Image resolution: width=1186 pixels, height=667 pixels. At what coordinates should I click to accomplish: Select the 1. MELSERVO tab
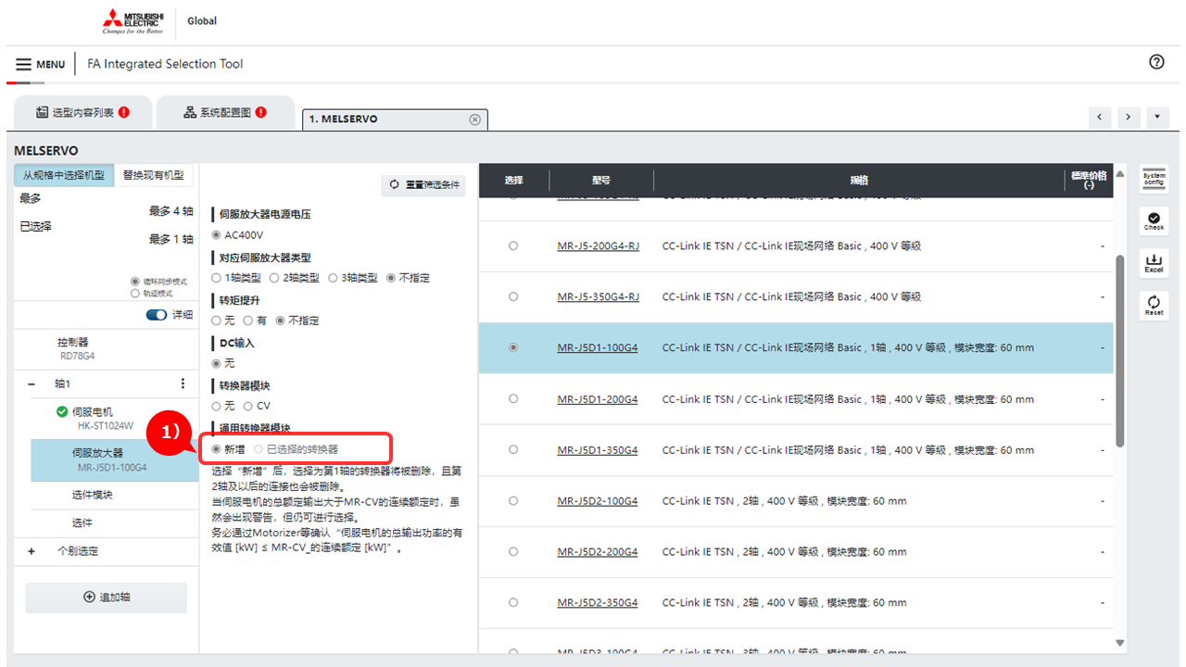pyautogui.click(x=395, y=120)
